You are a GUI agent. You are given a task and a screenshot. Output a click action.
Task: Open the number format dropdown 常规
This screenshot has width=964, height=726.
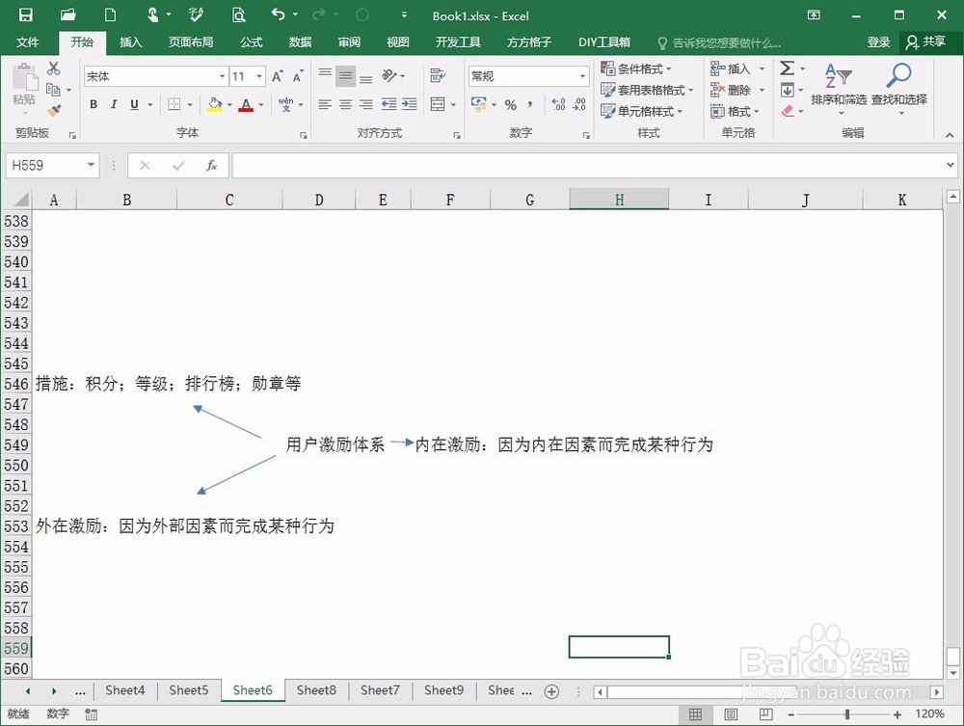pyautogui.click(x=582, y=76)
